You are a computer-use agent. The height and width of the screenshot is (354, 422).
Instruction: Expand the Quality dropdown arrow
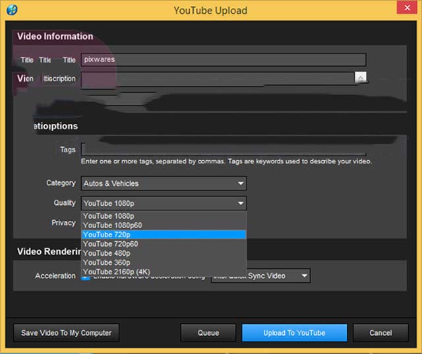(241, 203)
